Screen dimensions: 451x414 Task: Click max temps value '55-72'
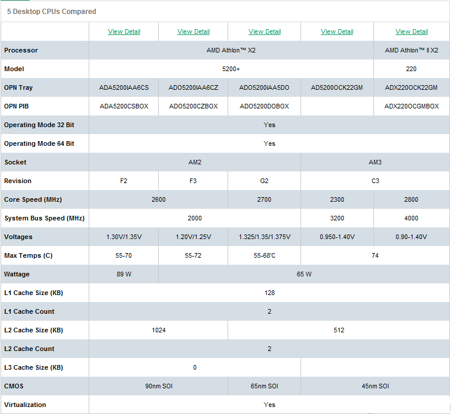point(193,255)
